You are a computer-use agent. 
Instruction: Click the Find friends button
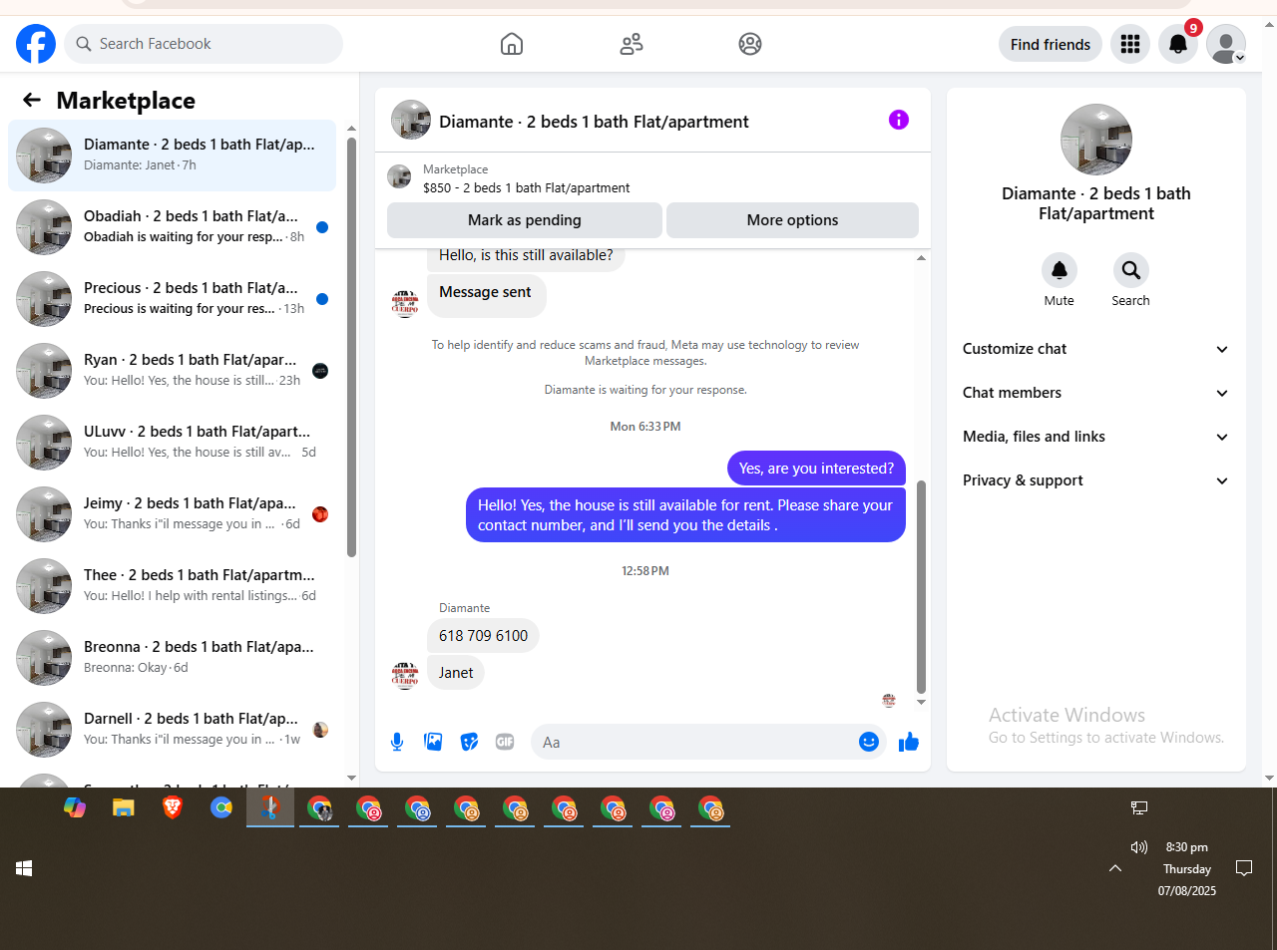[x=1051, y=44]
